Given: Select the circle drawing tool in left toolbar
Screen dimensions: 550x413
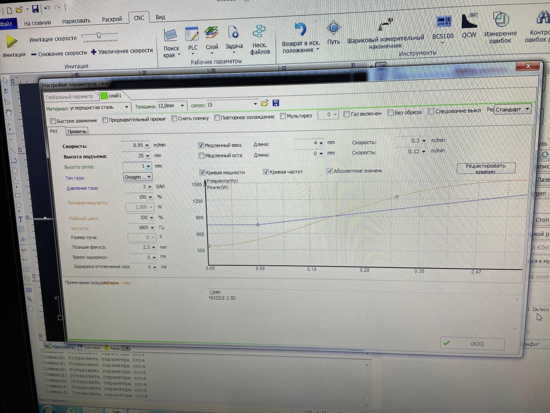Looking at the screenshot, I should click(x=15, y=170).
